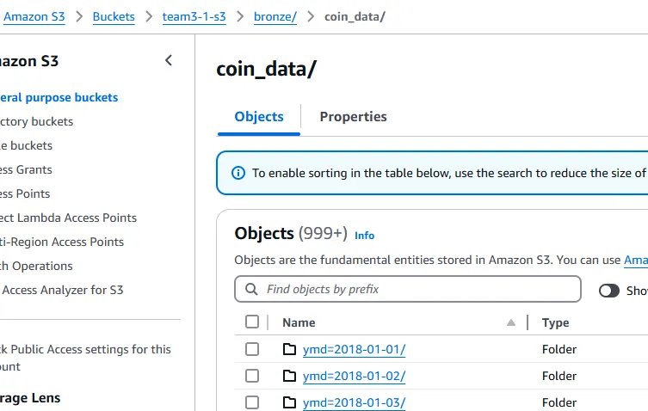Select the Objects tab

pyautogui.click(x=259, y=117)
